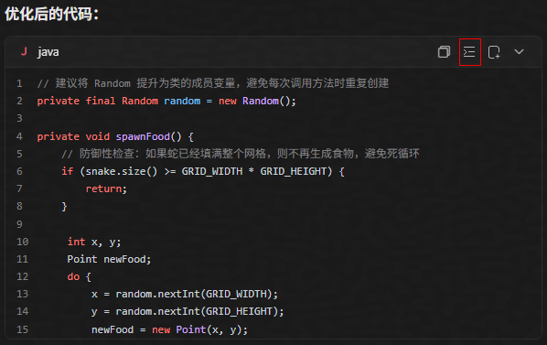The height and width of the screenshot is (345, 547).
Task: Click the 'do {' line
Action: pyautogui.click(x=80, y=276)
